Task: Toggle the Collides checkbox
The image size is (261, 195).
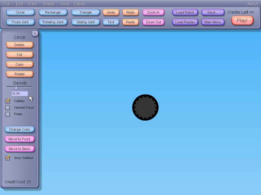Action: point(8,101)
